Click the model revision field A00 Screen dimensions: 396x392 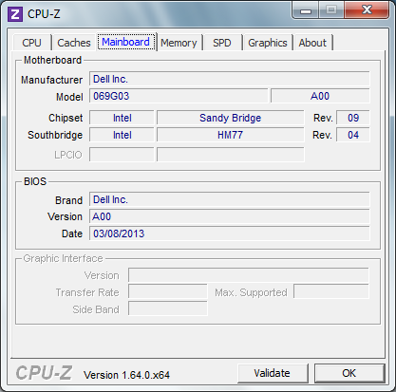[x=320, y=96]
